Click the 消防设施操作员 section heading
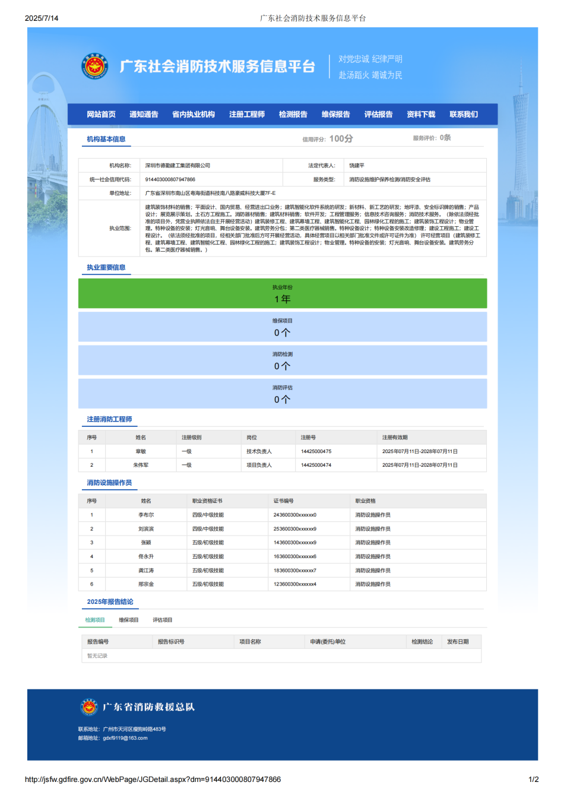Viewport: 564px width, 798px height. pyautogui.click(x=110, y=483)
